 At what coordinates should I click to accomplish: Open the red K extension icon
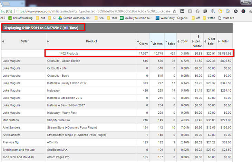[243, 11]
